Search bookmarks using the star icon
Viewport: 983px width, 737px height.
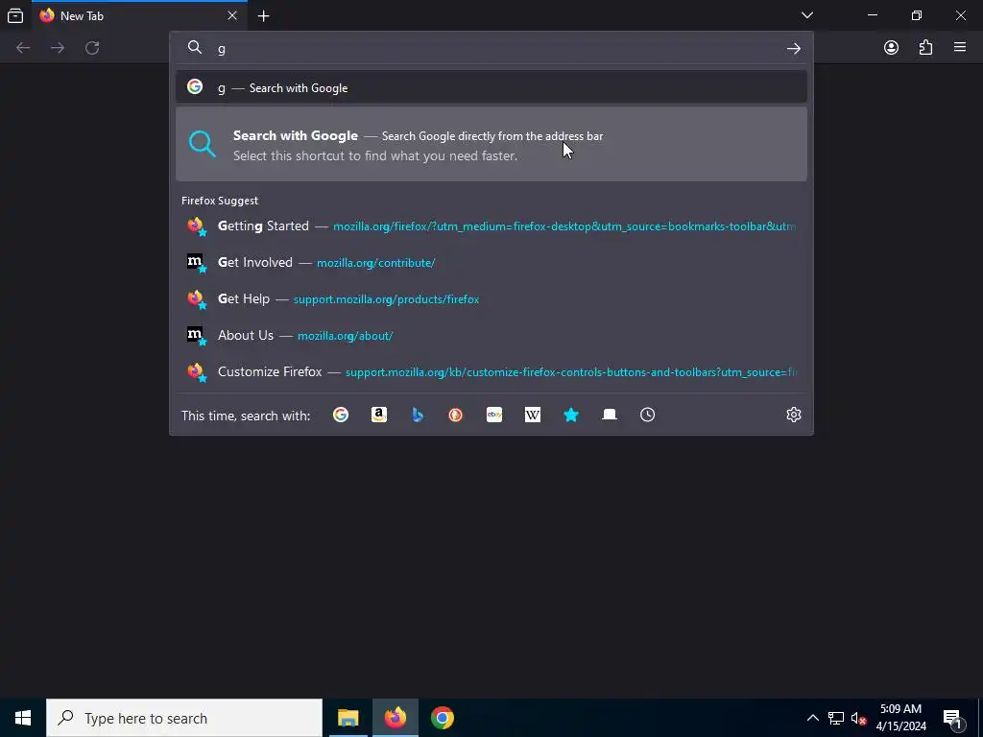click(571, 415)
